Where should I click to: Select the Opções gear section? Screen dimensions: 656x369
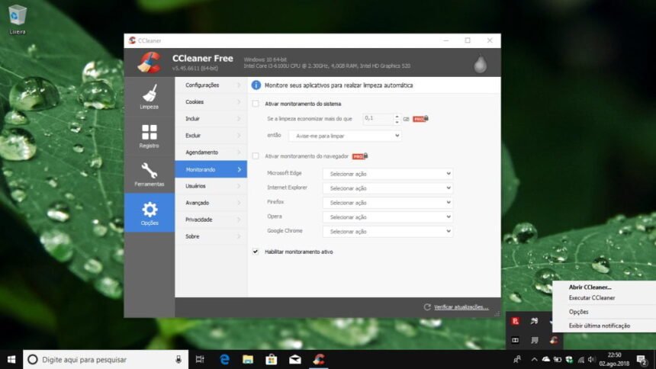coord(150,213)
